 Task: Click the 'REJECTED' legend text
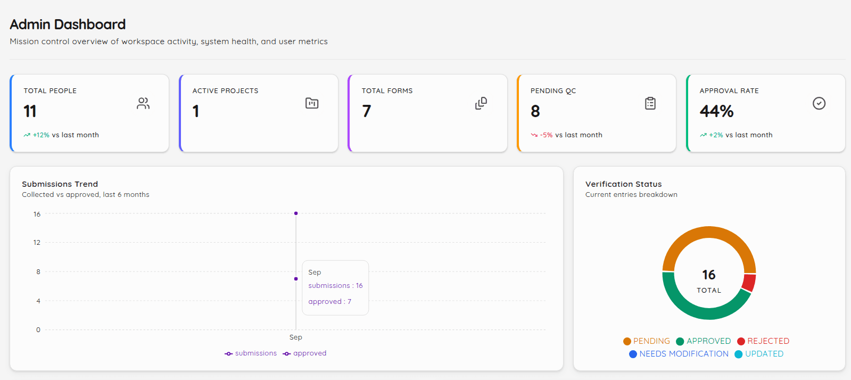point(768,341)
